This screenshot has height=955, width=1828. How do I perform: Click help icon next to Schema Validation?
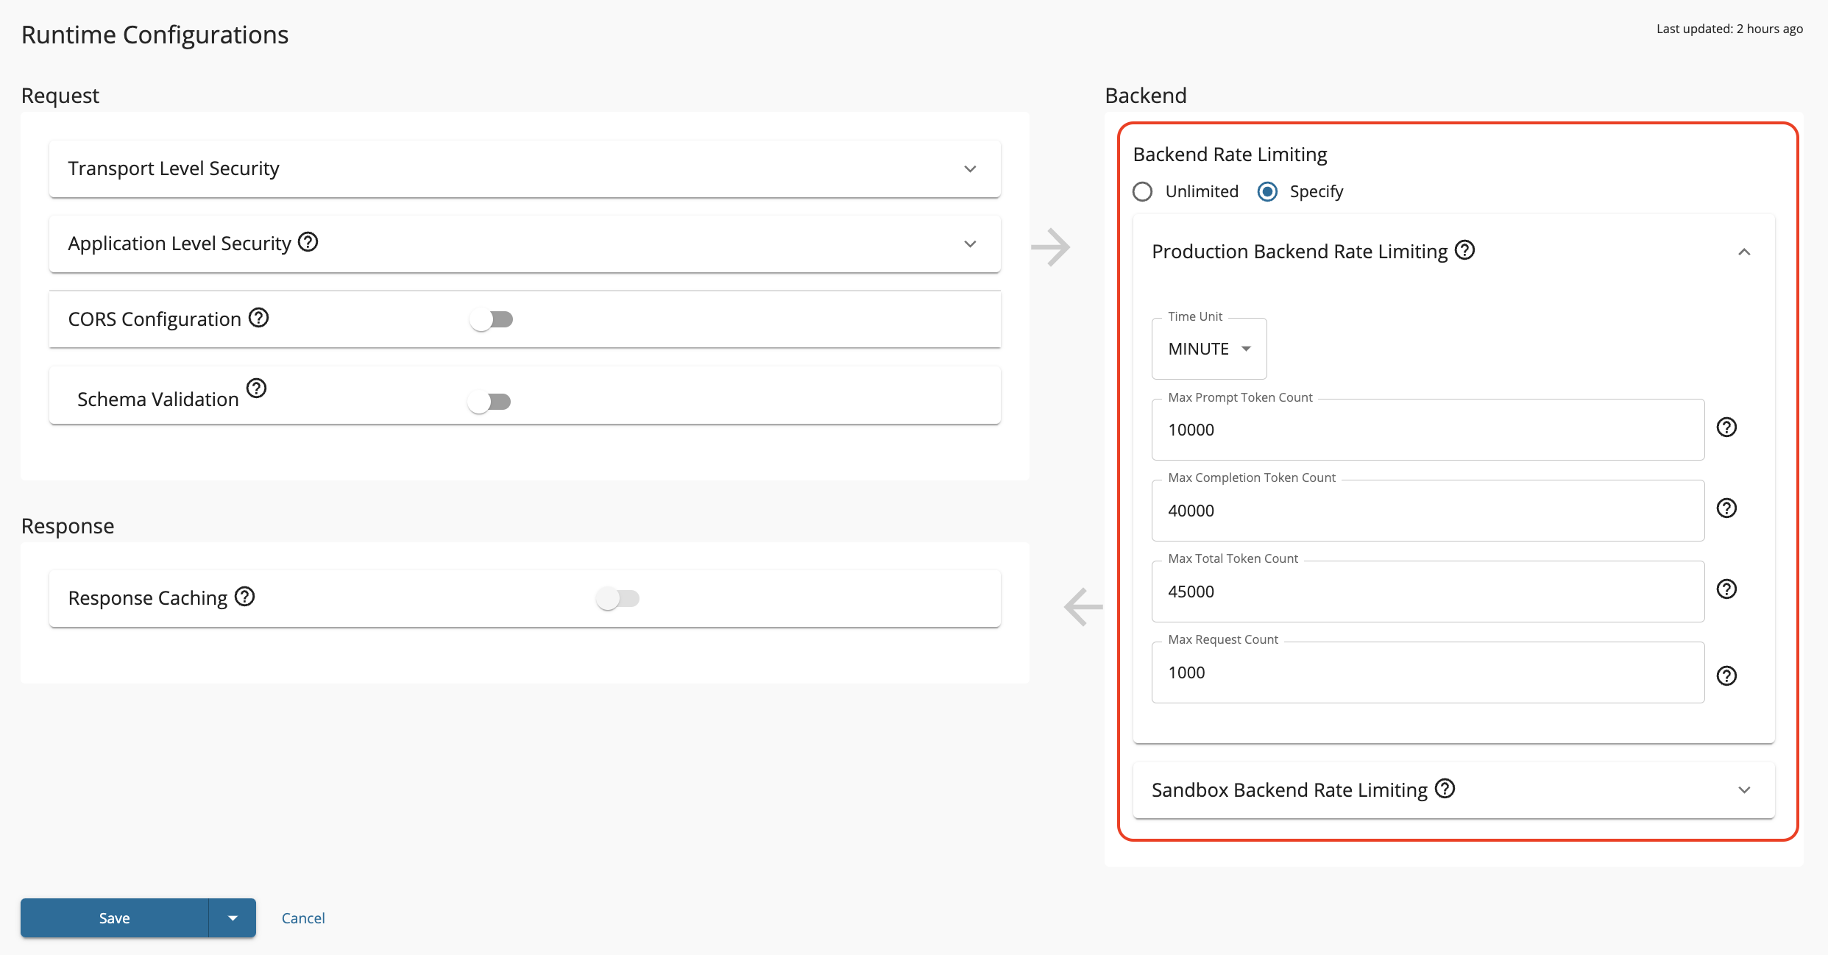(x=256, y=388)
